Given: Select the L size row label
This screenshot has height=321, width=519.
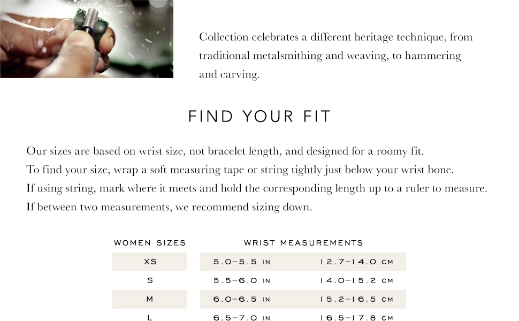Looking at the screenshot, I should [x=150, y=317].
